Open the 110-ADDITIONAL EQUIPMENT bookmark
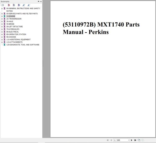Screen dimensions: 156x143 point(18,40)
